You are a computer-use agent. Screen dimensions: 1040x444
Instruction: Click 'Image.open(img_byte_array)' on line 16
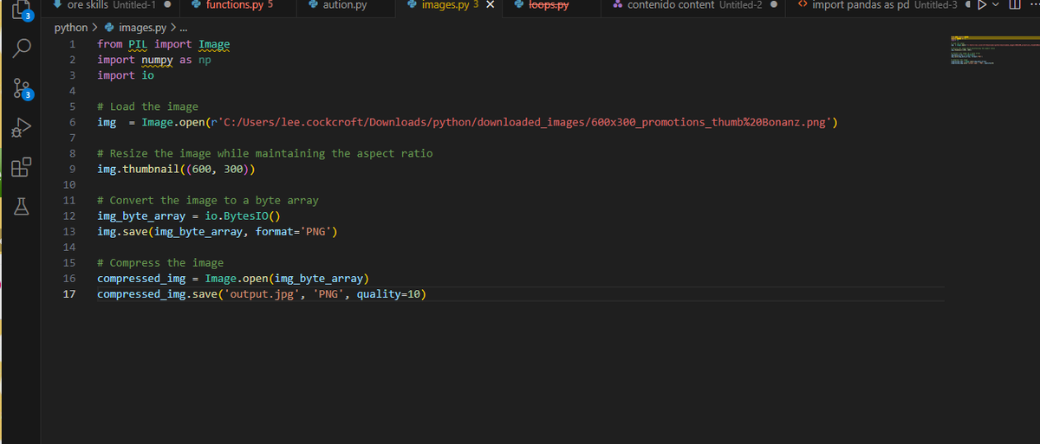(x=287, y=279)
